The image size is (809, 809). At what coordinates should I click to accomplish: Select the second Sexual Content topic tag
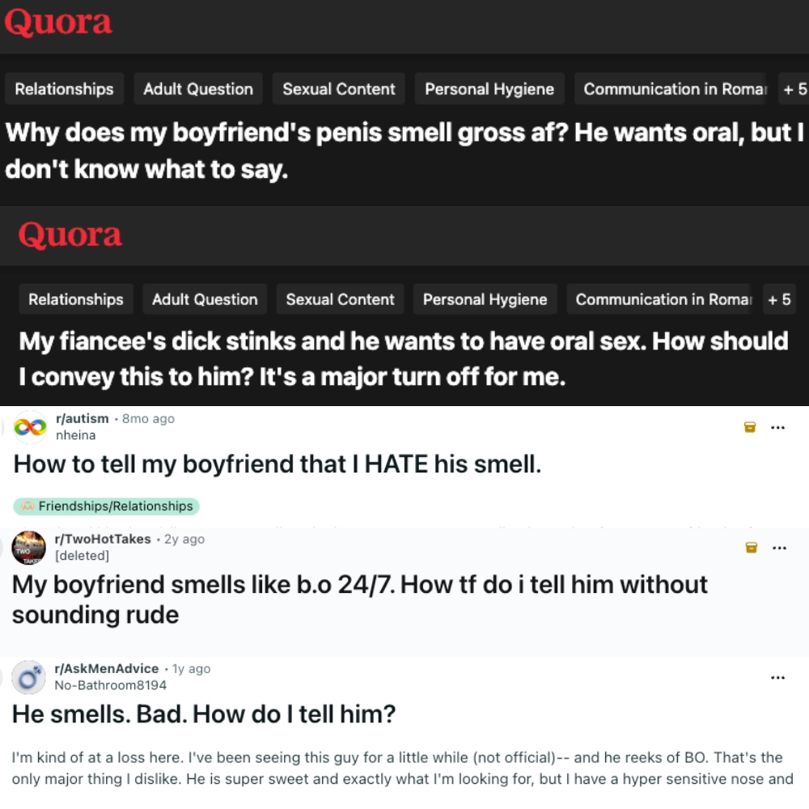340,299
